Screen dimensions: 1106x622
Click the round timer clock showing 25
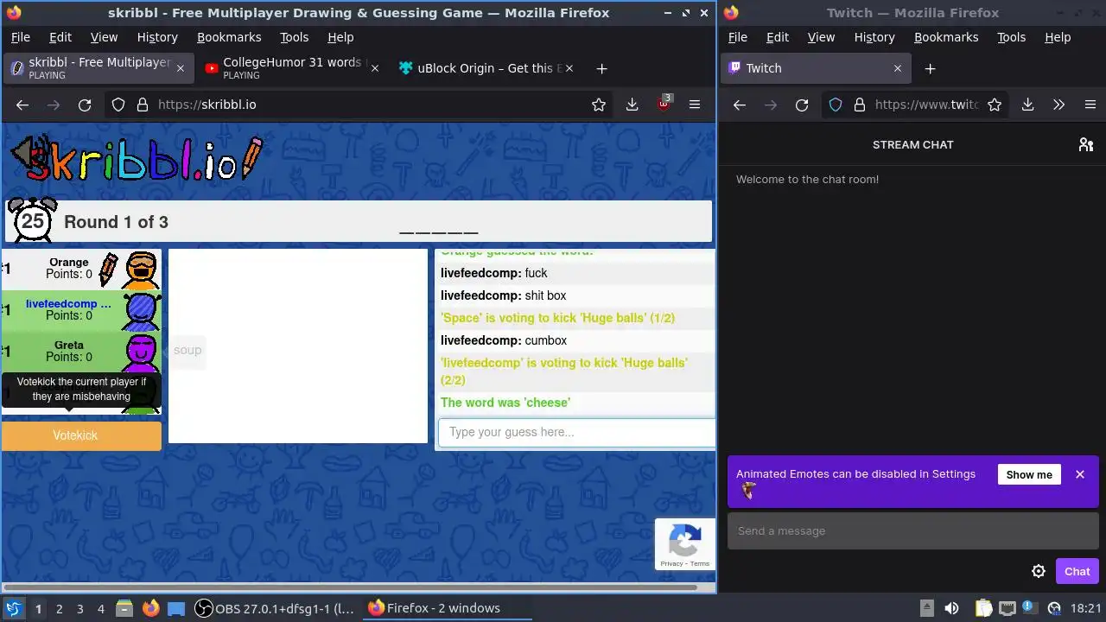click(32, 219)
